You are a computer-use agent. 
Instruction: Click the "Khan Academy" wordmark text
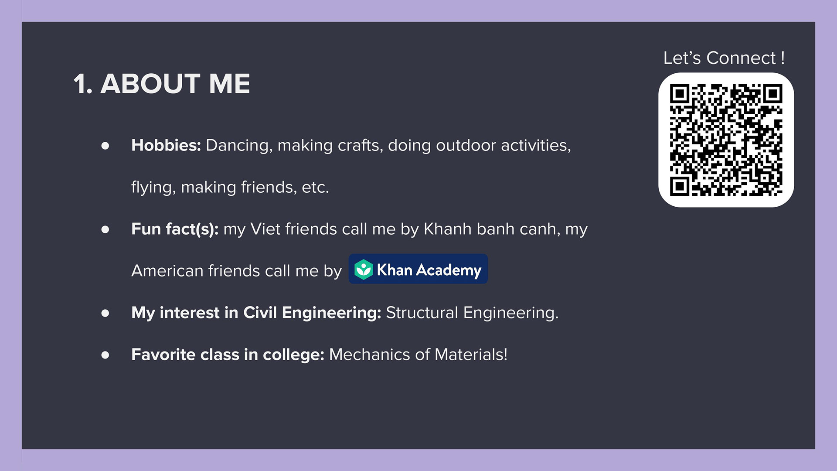[x=429, y=270]
